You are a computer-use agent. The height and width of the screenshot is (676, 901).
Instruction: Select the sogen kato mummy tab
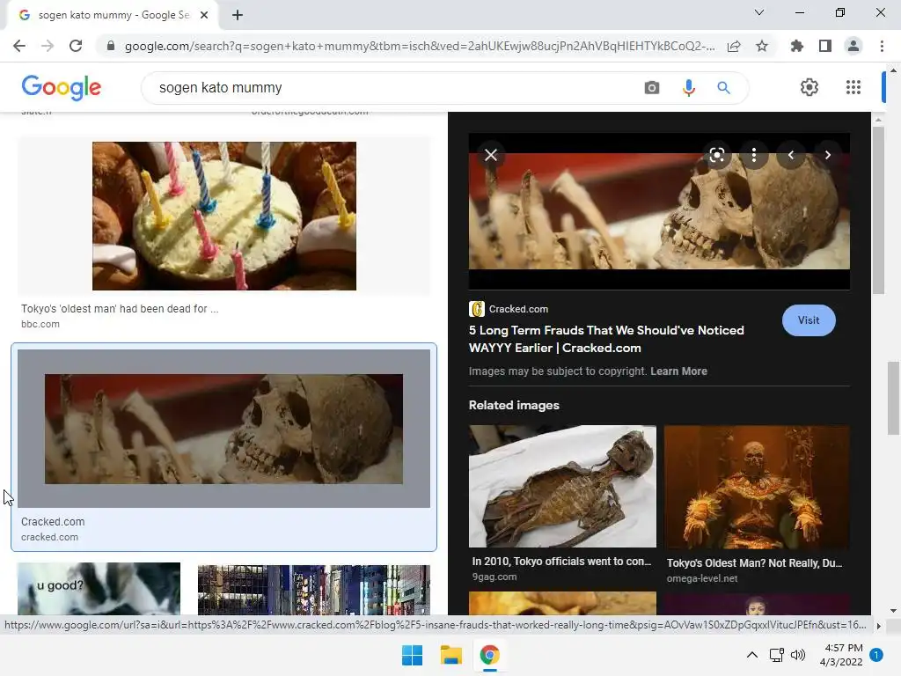click(114, 15)
